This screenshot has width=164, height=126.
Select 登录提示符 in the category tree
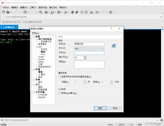point(46,42)
